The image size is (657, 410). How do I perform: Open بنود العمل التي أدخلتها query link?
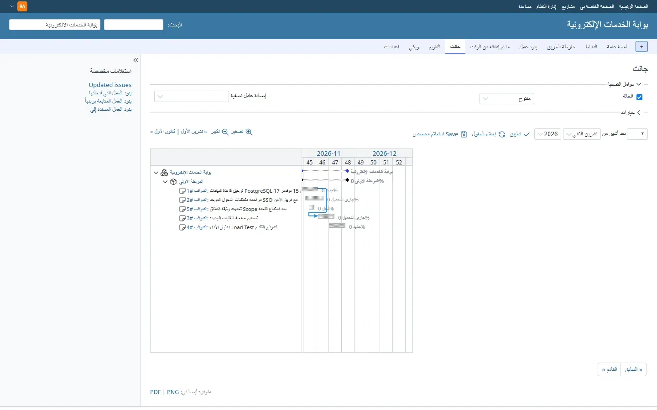[110, 93]
